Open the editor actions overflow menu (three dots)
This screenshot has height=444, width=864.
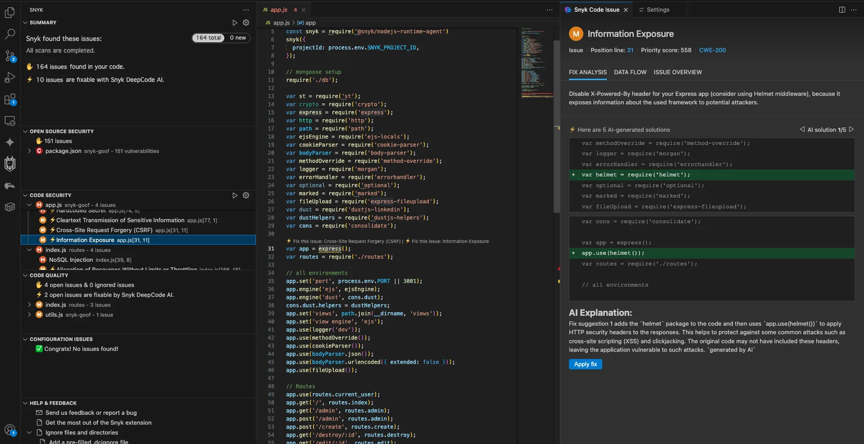tap(549, 9)
